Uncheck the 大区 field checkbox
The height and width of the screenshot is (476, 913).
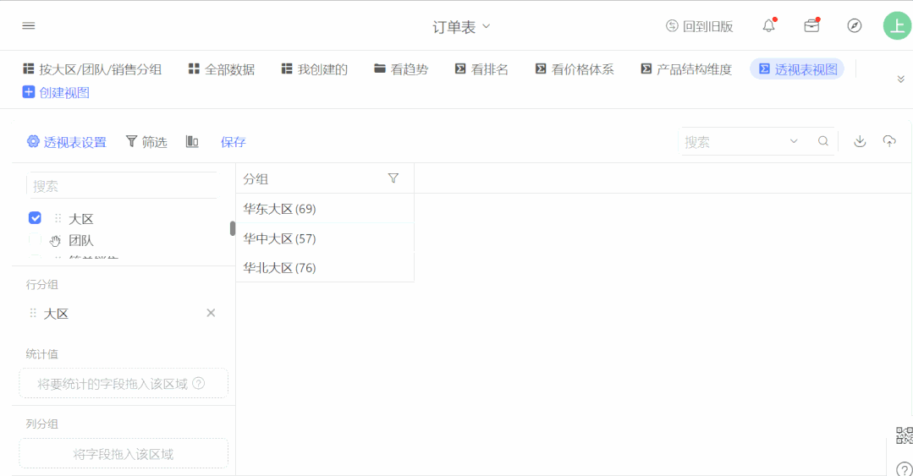(x=35, y=217)
